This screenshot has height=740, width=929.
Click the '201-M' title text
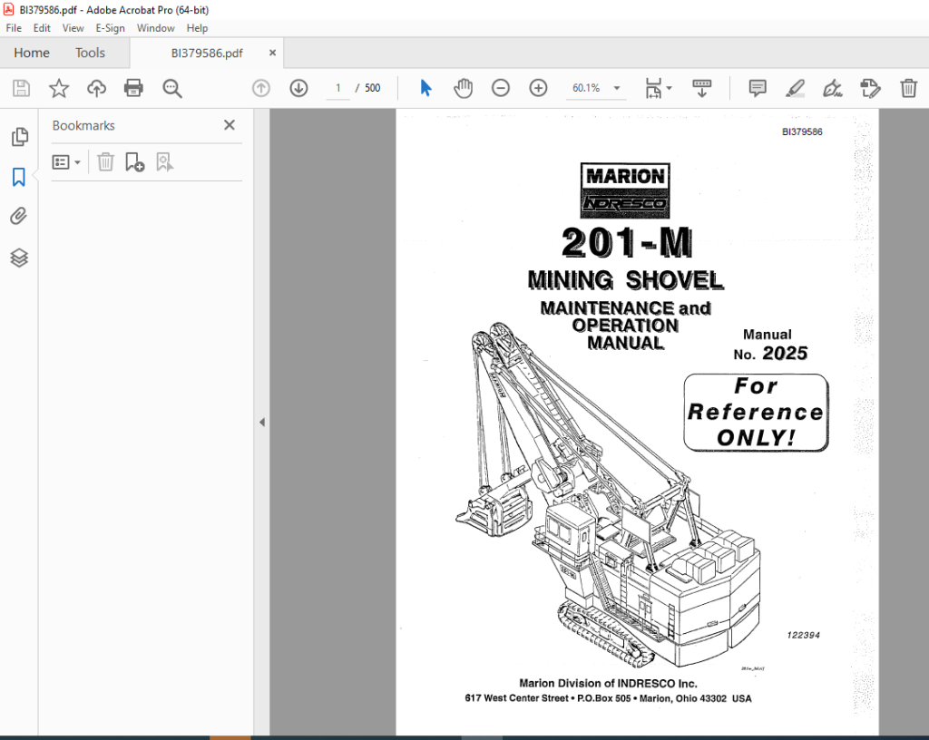[627, 242]
